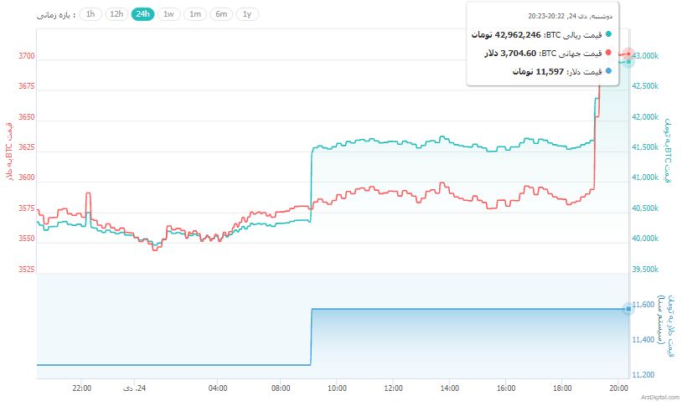This screenshot has width=682, height=406.
Task: Show the 1y time range
Action: [x=247, y=14]
